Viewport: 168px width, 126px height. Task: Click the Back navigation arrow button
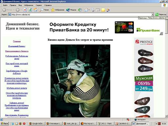click(4, 10)
